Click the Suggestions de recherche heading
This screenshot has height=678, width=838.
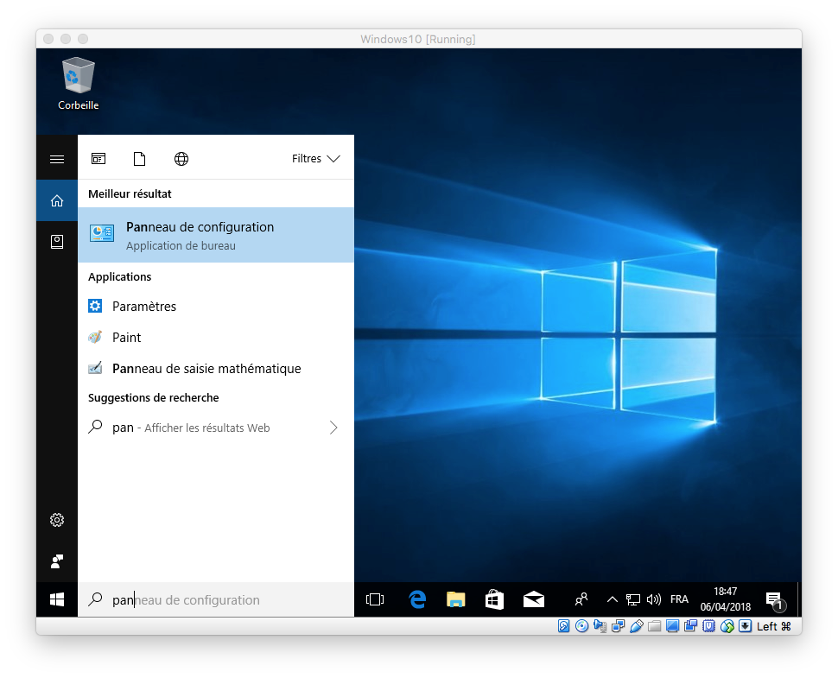pos(154,397)
